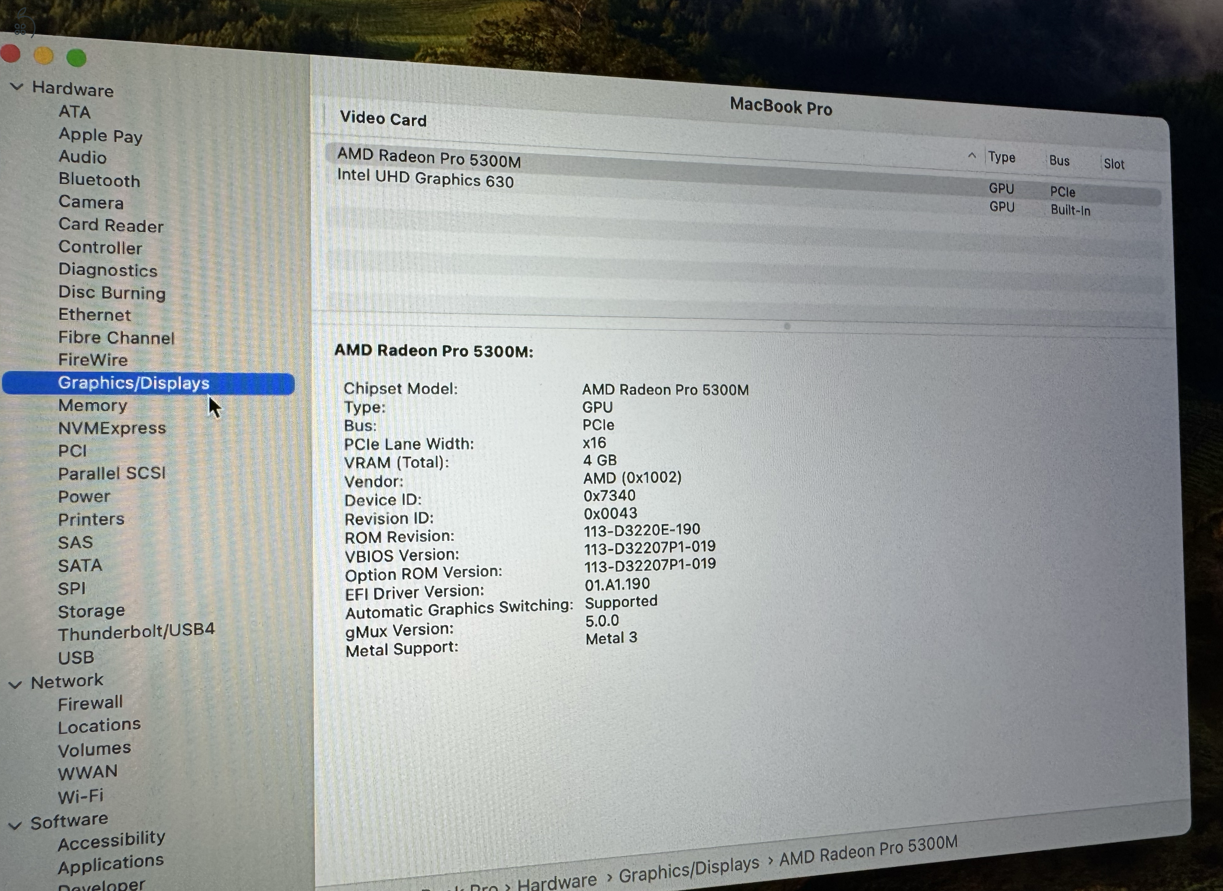This screenshot has height=891, width=1223.
Task: Open Thunderbolt/USB4 in the sidebar
Action: pyautogui.click(x=136, y=631)
